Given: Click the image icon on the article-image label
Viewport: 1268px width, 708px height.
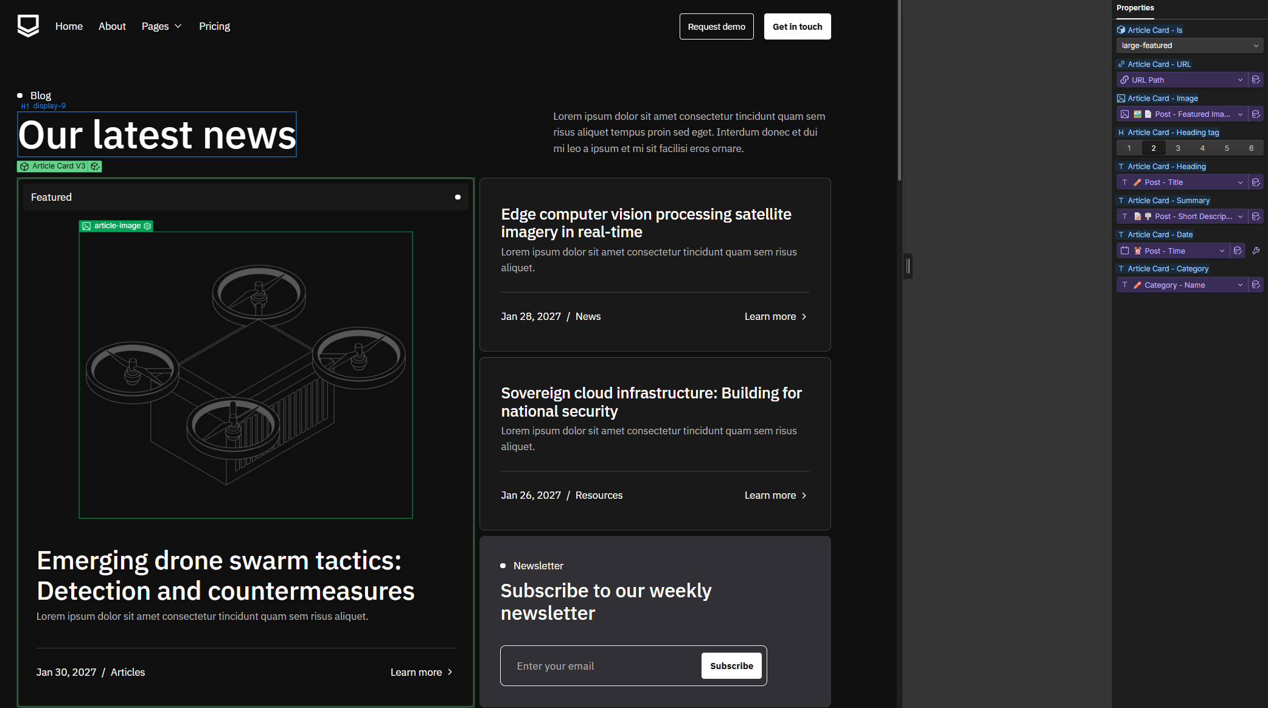Looking at the screenshot, I should tap(86, 226).
